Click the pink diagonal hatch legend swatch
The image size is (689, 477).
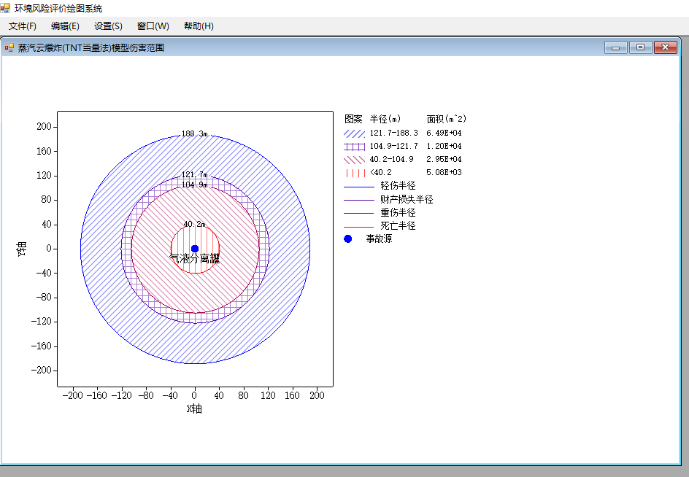coord(354,160)
